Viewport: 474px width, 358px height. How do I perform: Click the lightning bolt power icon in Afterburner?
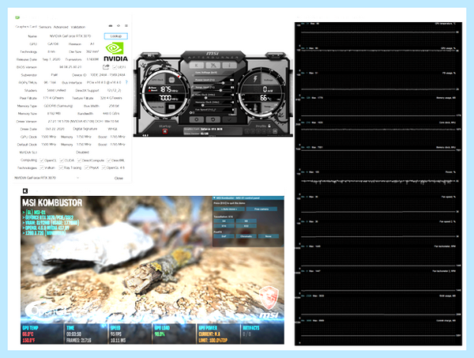click(x=255, y=79)
